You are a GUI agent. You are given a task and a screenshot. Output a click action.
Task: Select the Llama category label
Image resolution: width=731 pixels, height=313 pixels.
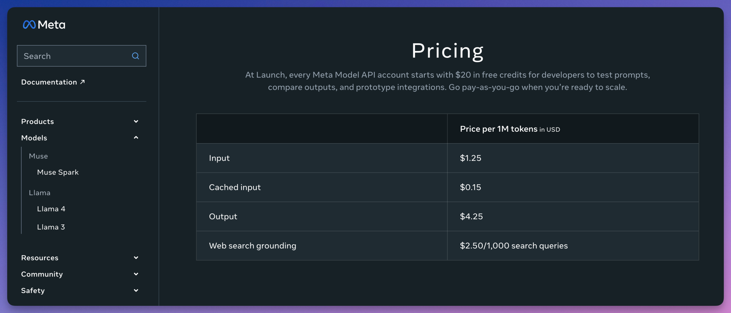[x=39, y=193]
